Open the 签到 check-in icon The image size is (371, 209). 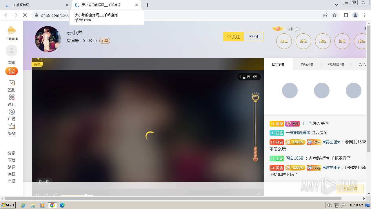[12, 83]
